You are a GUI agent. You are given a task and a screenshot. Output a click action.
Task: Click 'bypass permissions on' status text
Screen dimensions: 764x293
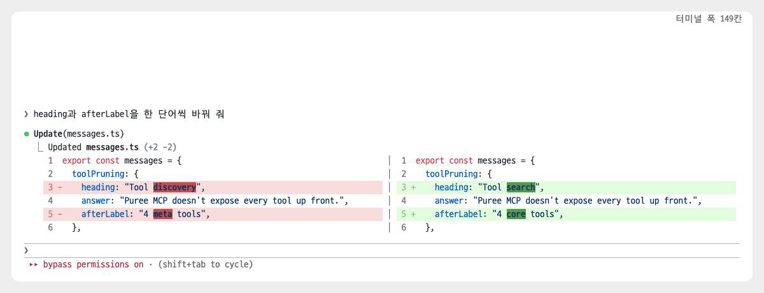click(x=94, y=264)
